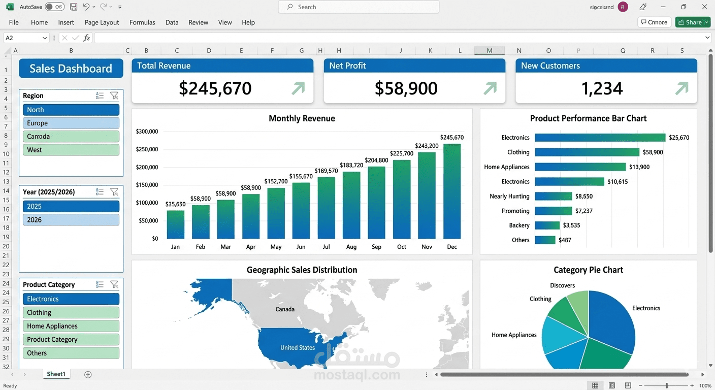715x390 pixels.
Task: Click the zoom out minus button
Action: click(641, 386)
